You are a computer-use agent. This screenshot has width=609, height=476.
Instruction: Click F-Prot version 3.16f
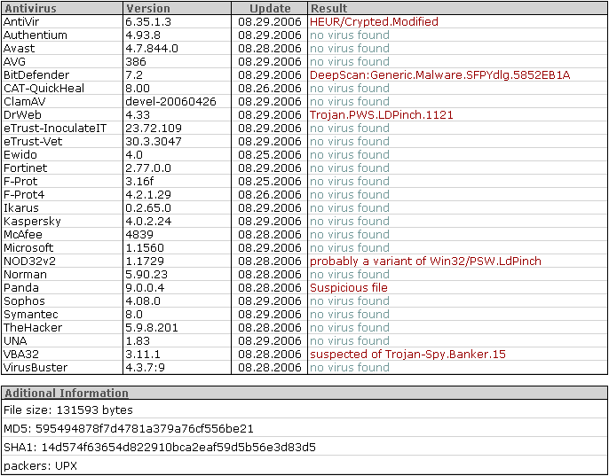tap(140, 181)
